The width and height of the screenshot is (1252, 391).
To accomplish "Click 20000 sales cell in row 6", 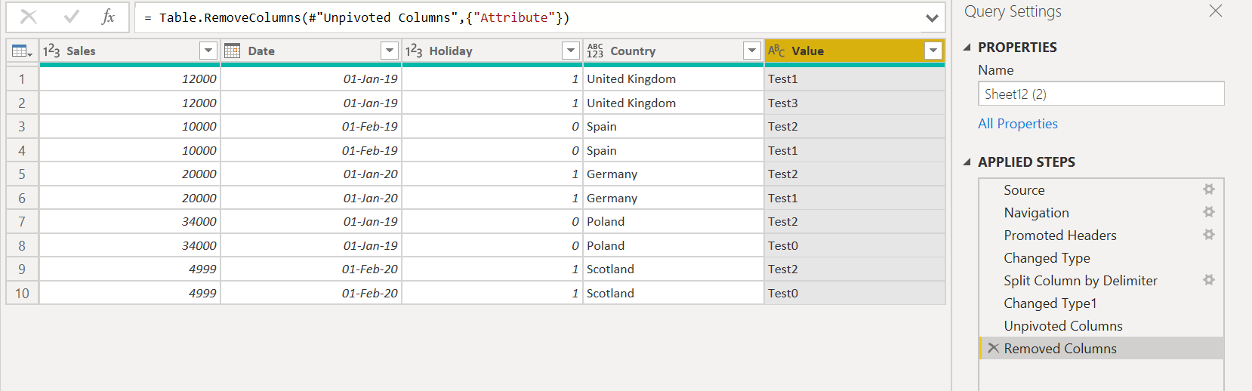I will click(130, 198).
